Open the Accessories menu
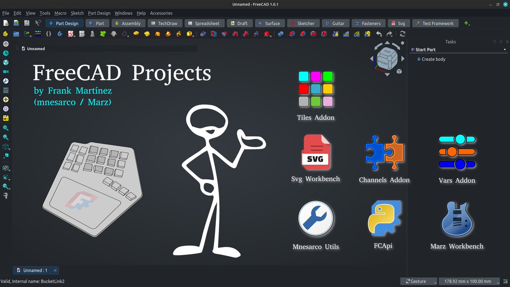 point(161,13)
